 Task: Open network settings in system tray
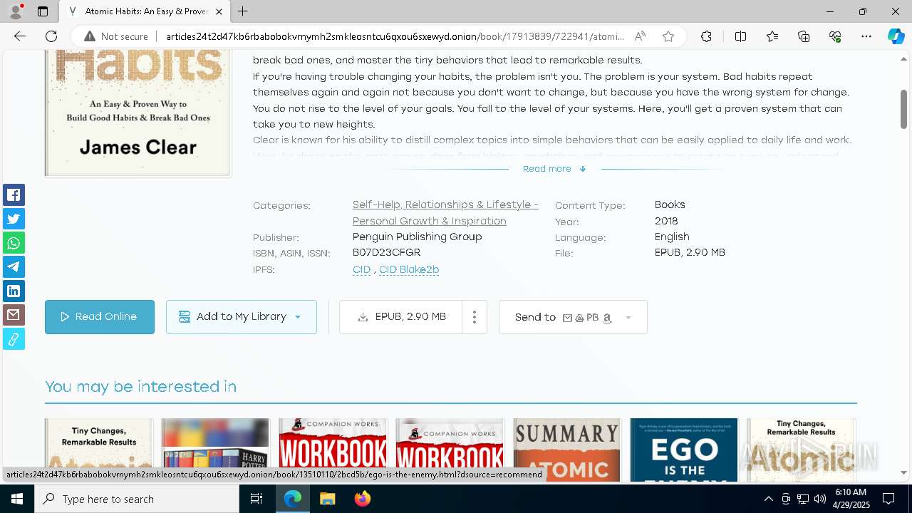point(803,499)
